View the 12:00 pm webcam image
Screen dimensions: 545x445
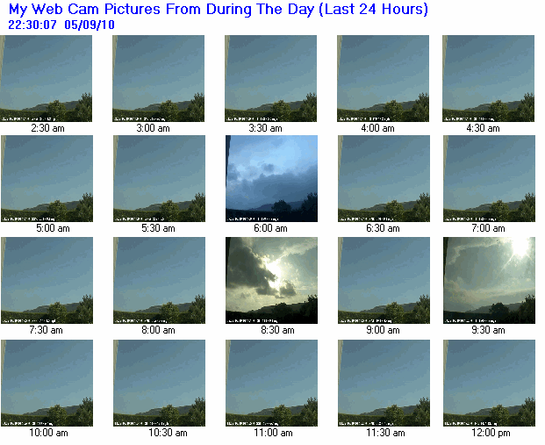point(489,383)
